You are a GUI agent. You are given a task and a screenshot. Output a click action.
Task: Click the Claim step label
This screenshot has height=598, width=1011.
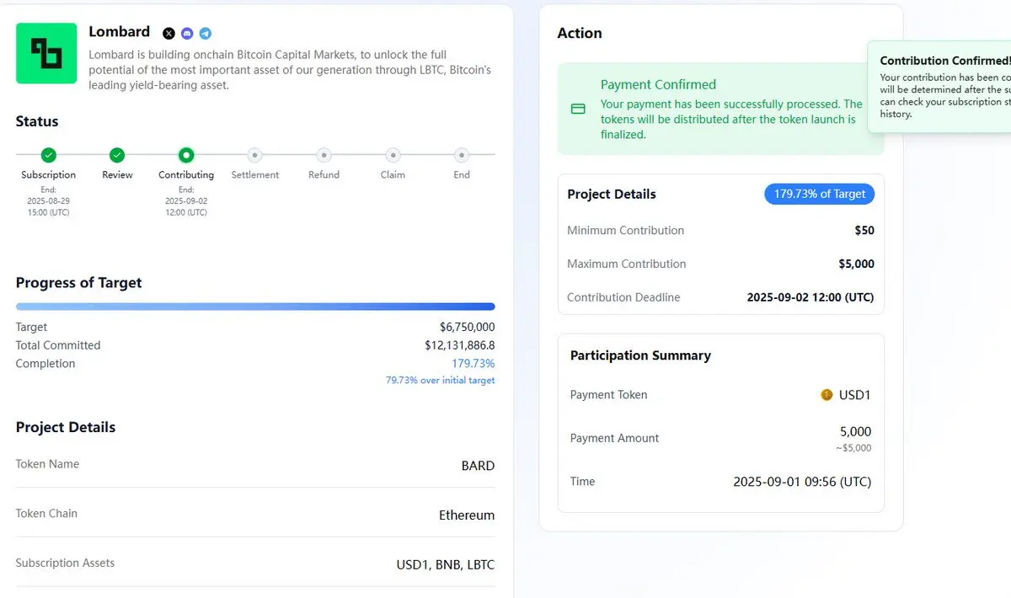(393, 175)
